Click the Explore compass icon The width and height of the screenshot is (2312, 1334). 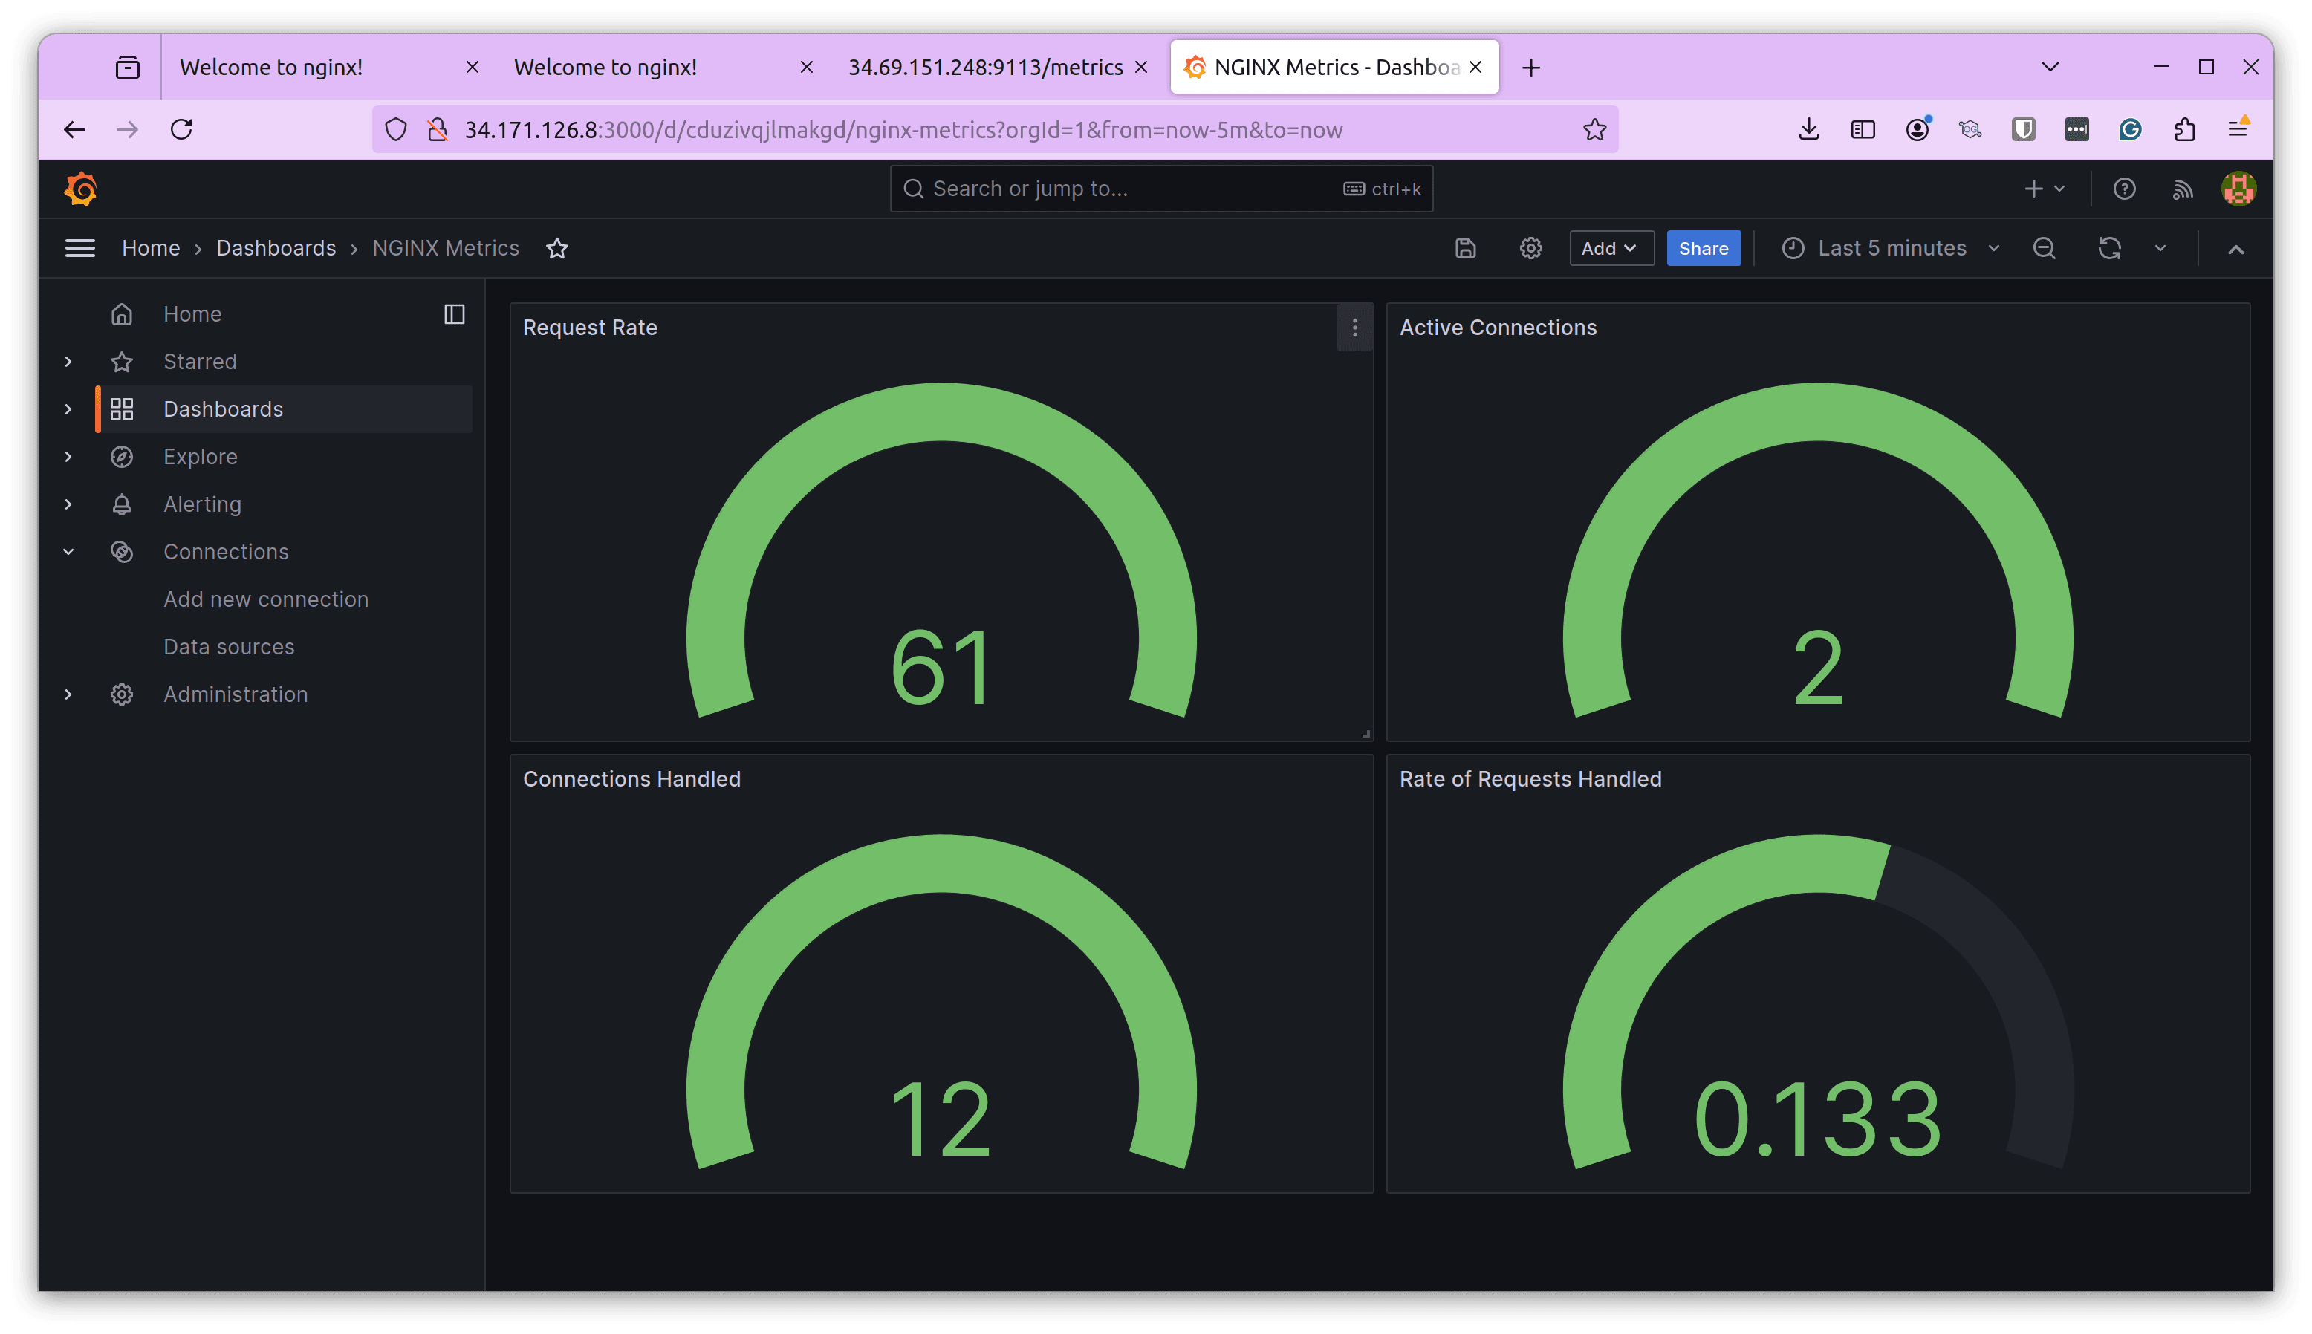pyautogui.click(x=122, y=458)
